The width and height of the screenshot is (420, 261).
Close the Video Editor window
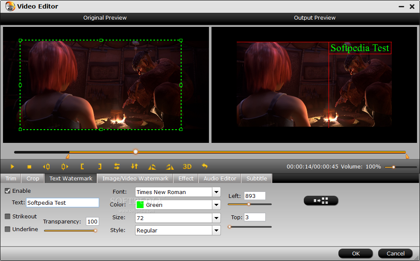[x=412, y=6]
